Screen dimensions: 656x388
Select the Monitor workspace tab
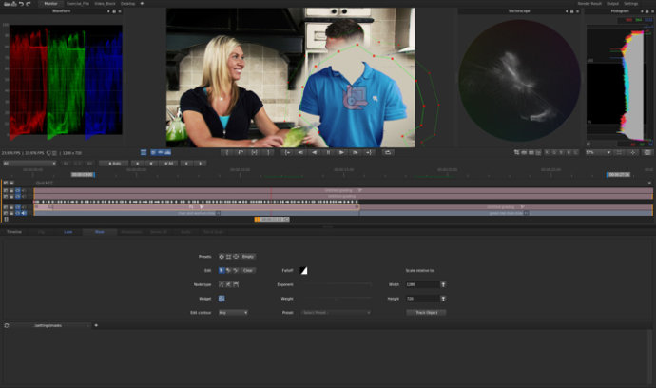48,4
